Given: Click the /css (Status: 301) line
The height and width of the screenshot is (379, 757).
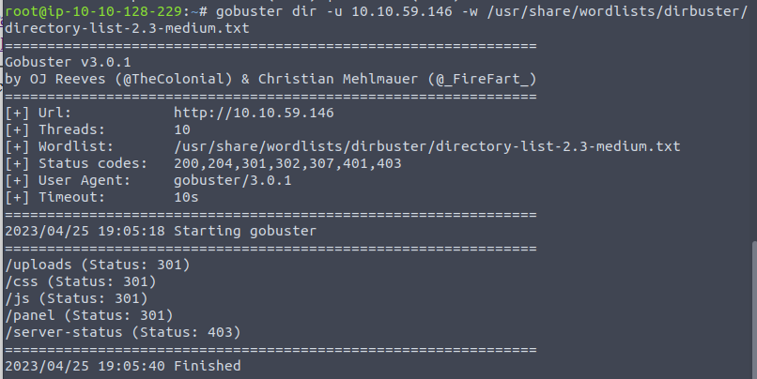Looking at the screenshot, I should 81,281.
